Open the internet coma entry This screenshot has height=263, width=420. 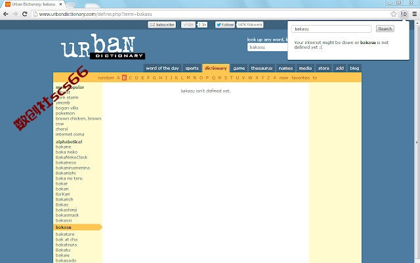[x=70, y=134]
